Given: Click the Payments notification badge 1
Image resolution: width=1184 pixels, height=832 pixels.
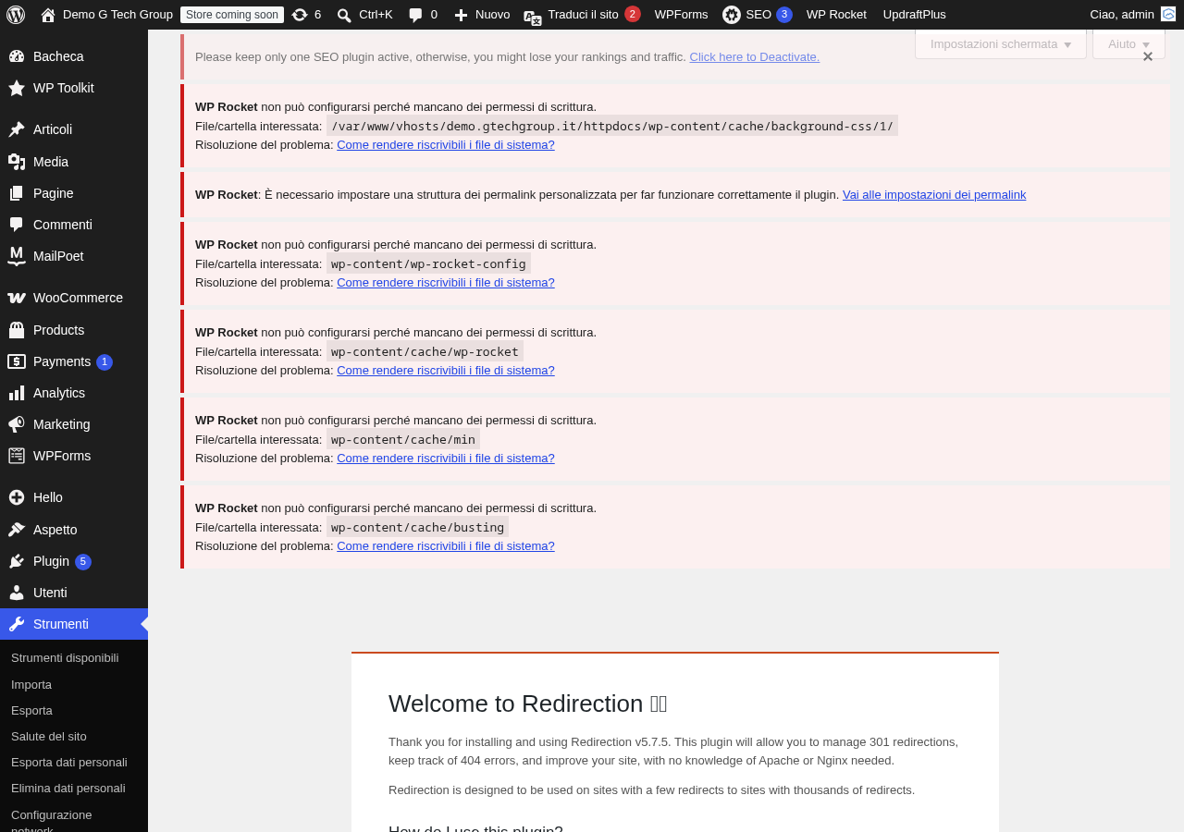Looking at the screenshot, I should (105, 362).
